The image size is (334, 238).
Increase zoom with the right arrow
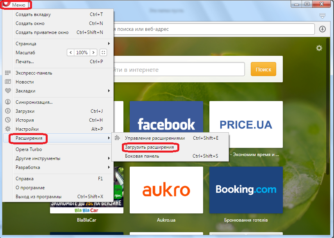coord(93,52)
